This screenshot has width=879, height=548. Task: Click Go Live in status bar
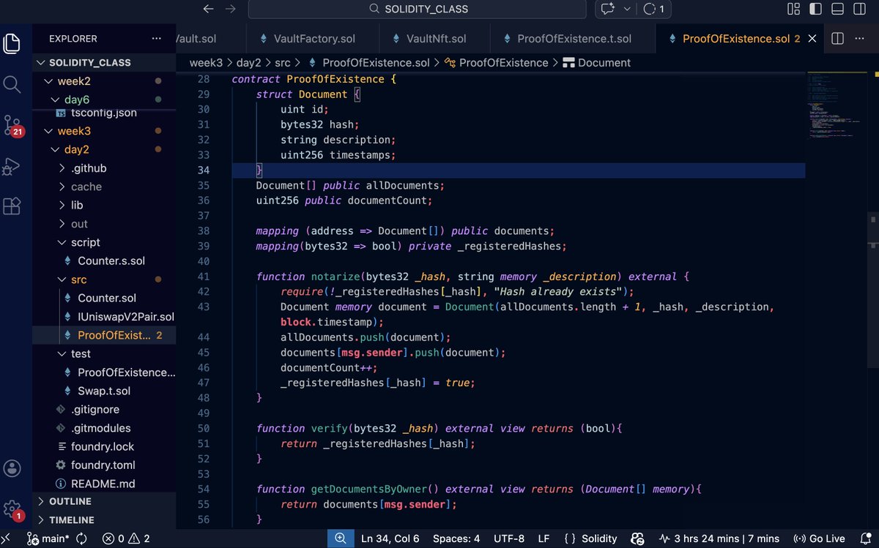point(819,538)
